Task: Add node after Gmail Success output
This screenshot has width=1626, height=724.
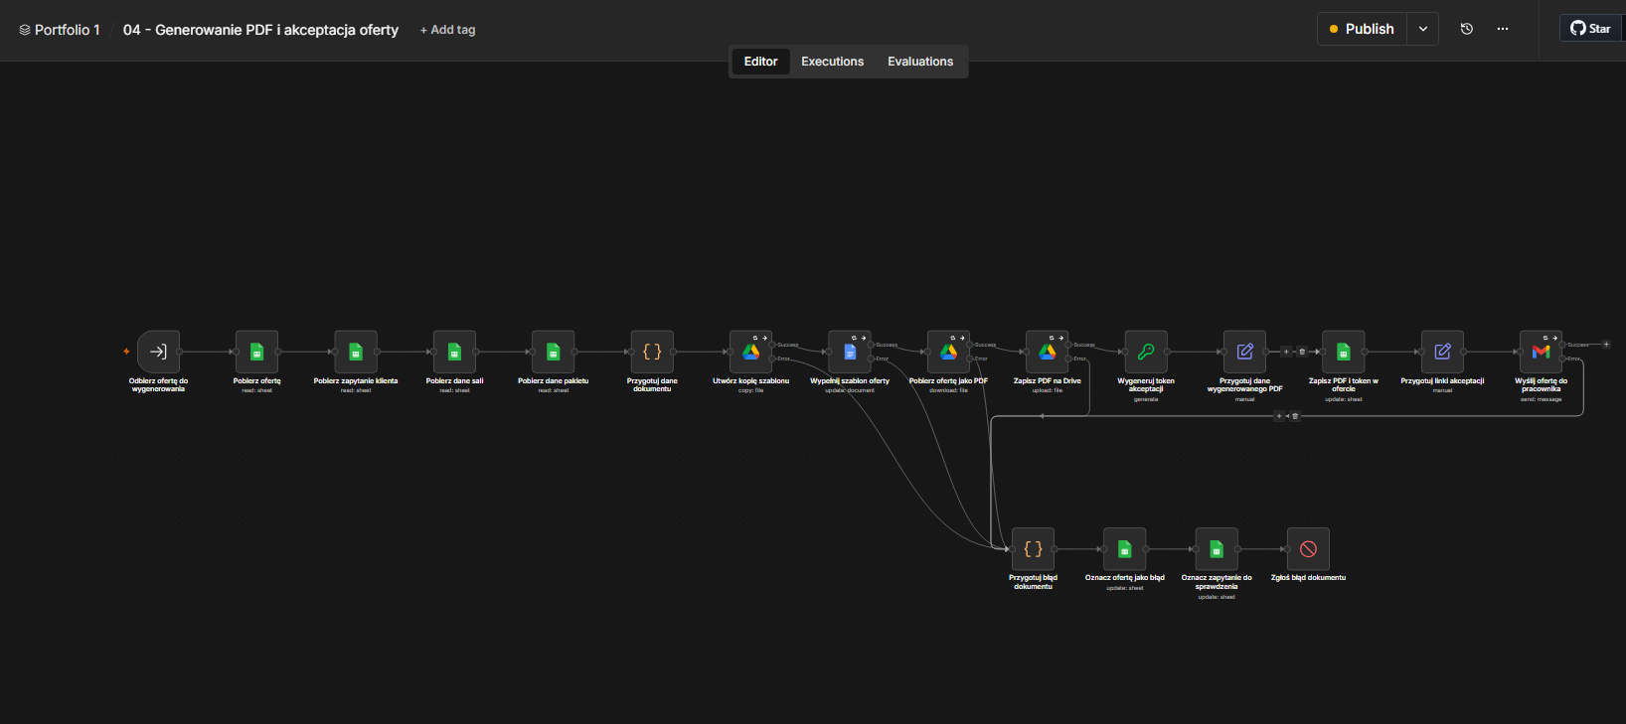Action: click(x=1606, y=345)
